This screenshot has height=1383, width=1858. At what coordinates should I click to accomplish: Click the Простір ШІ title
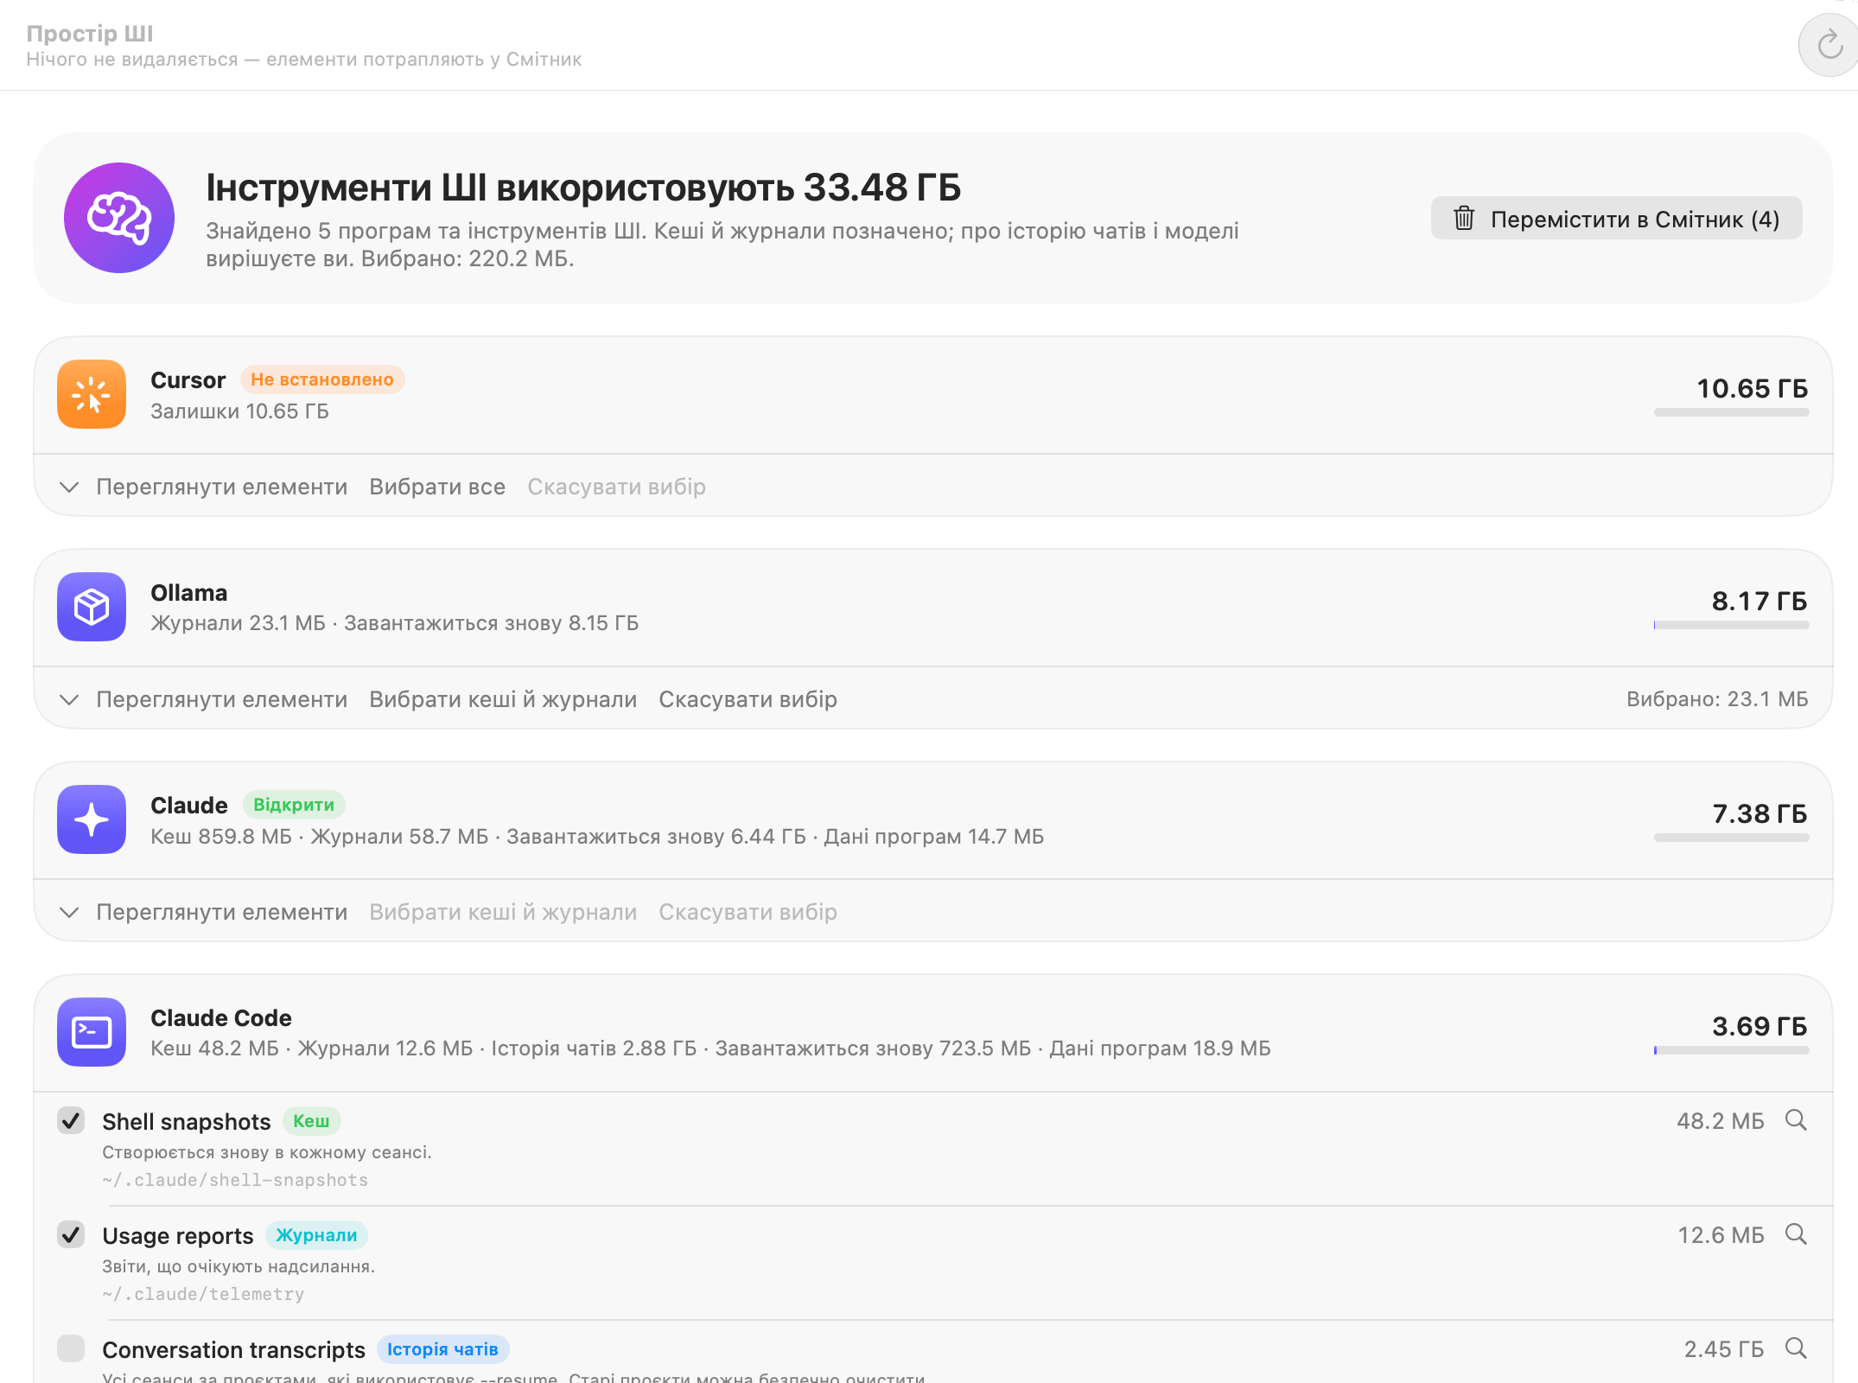click(90, 34)
